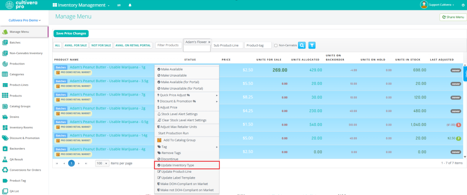The height and width of the screenshot is (195, 467).
Task: Toggle the AVAIL. FOR SALE filter
Action: pyautogui.click(x=76, y=45)
